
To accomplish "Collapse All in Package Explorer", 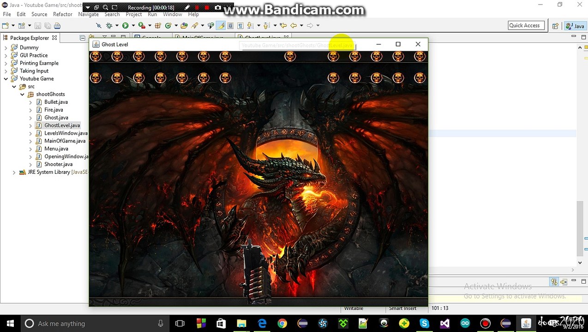I will (x=82, y=38).
